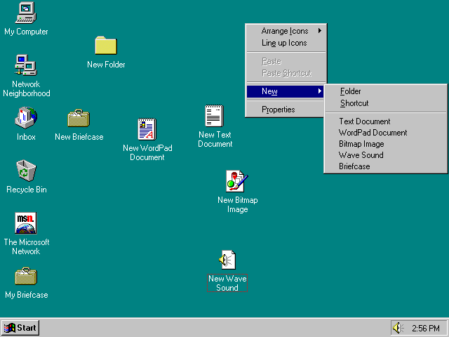Image resolution: width=449 pixels, height=337 pixels.
Task: Select the Network Neighborhood icon
Action: click(x=26, y=65)
